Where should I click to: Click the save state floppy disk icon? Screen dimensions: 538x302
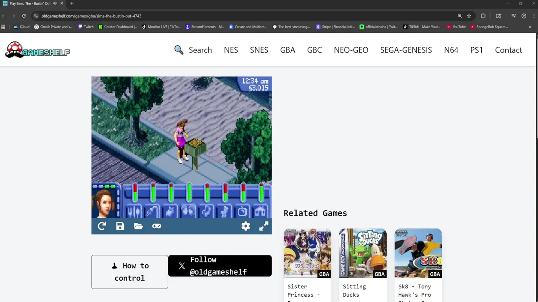click(120, 226)
